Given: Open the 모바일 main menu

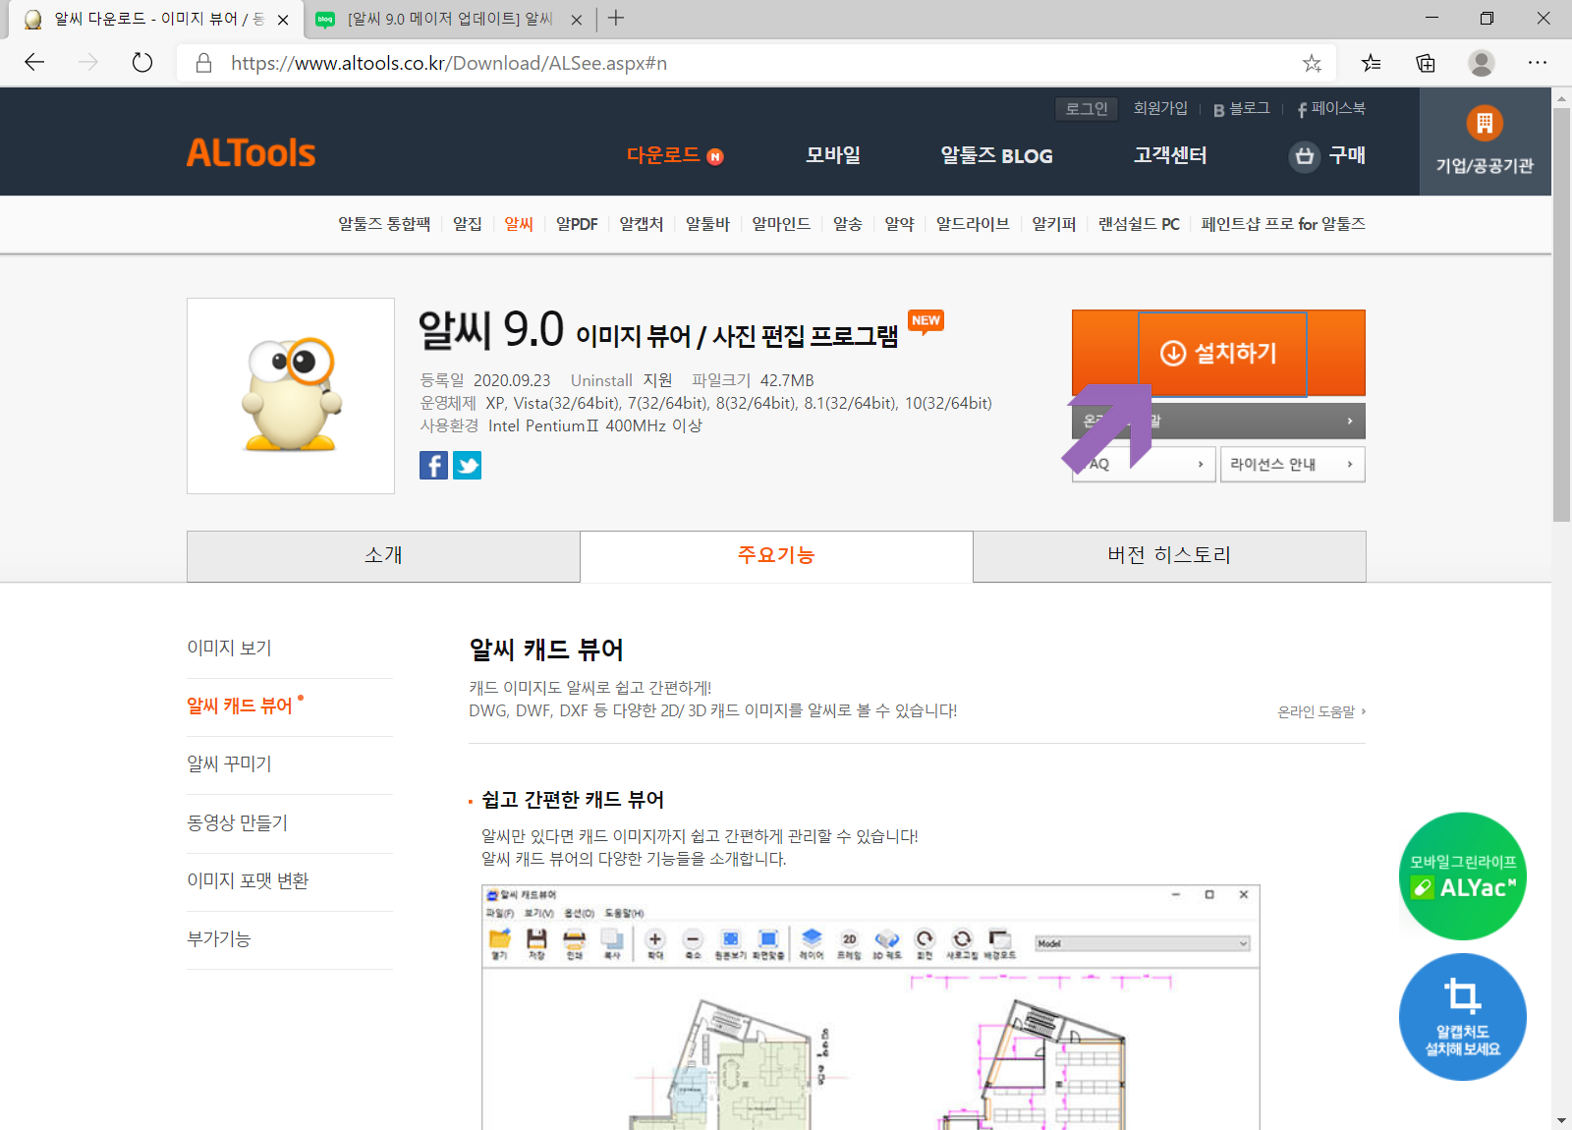Looking at the screenshot, I should (x=833, y=155).
